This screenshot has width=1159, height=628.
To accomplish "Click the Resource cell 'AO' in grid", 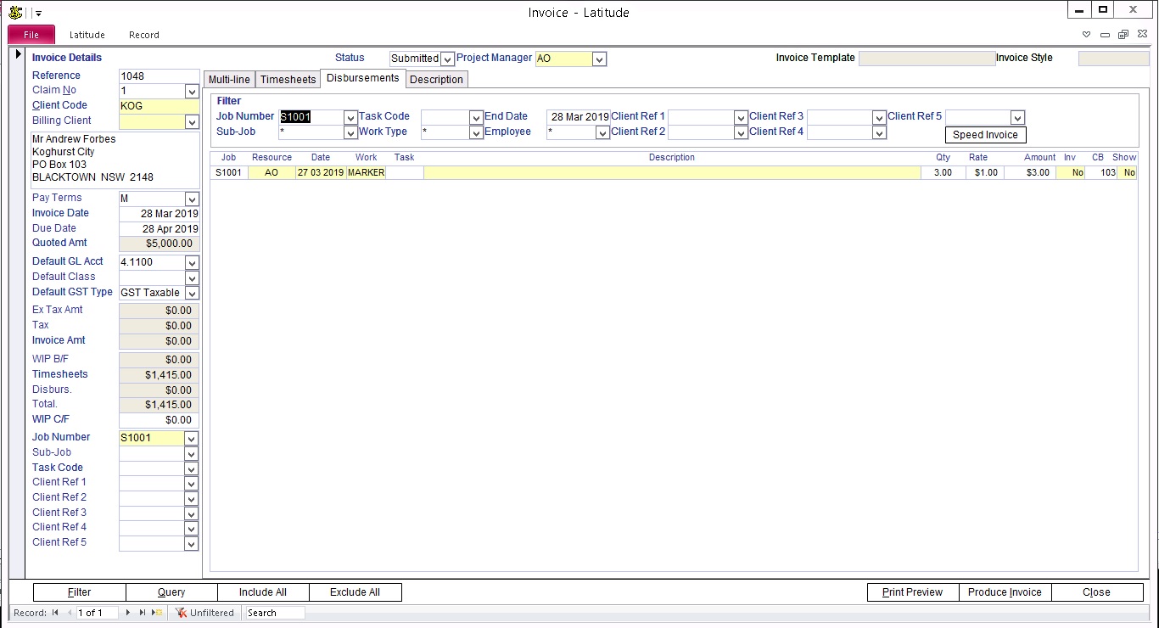I will (272, 172).
